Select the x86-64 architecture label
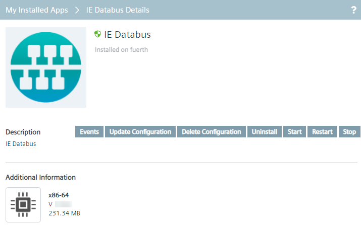Image resolution: width=361 pixels, height=229 pixels. tap(59, 195)
